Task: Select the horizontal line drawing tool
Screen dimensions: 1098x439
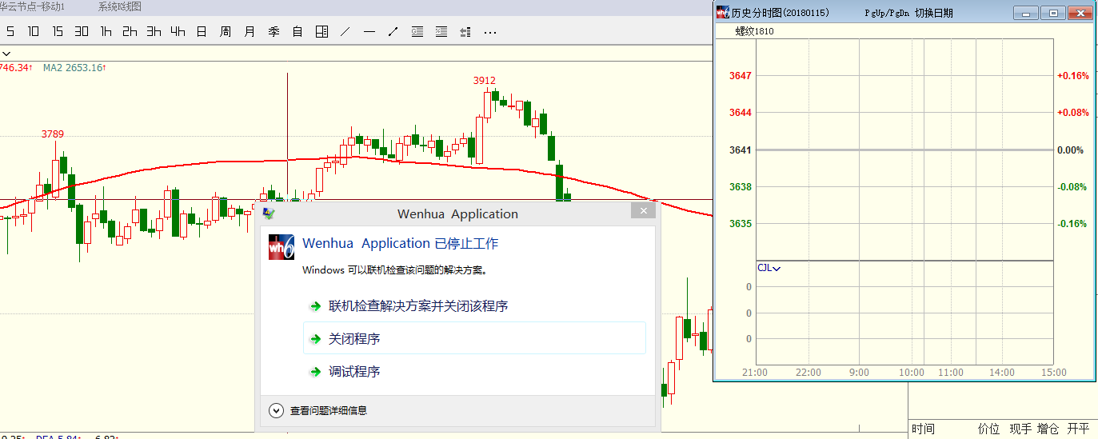Action: [369, 32]
